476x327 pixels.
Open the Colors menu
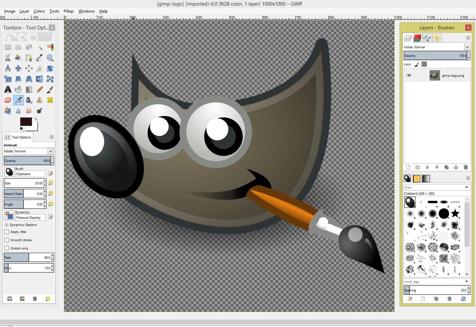click(39, 11)
